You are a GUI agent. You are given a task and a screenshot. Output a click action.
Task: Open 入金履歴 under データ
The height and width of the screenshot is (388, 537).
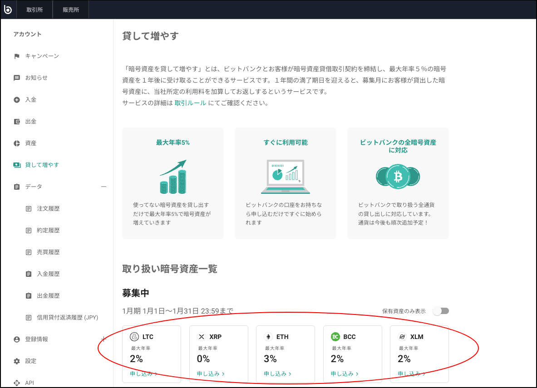click(48, 274)
